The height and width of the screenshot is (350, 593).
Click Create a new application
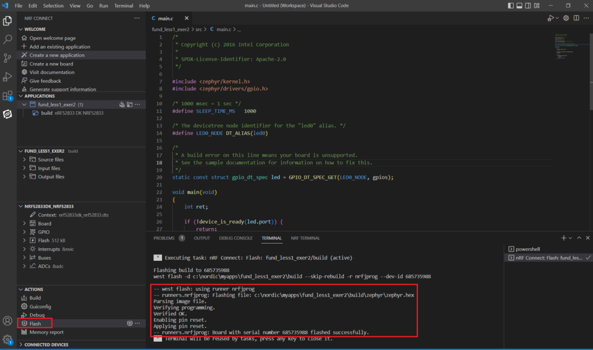57,55
